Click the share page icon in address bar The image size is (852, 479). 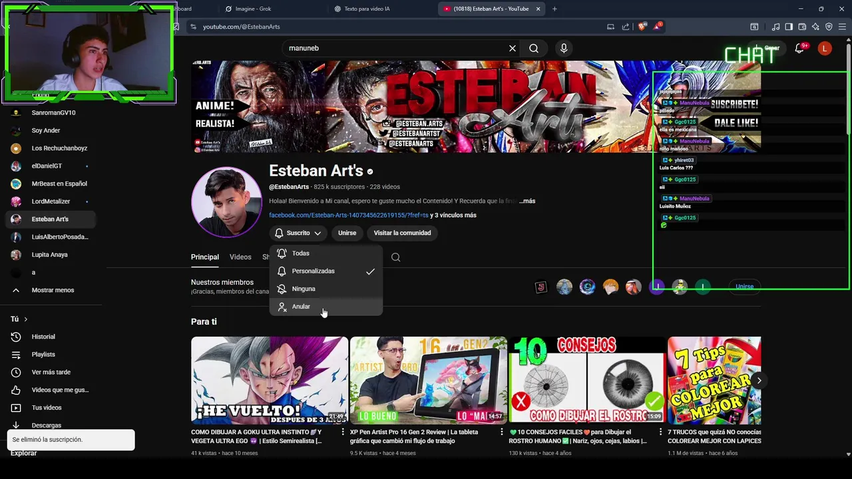[x=626, y=27]
